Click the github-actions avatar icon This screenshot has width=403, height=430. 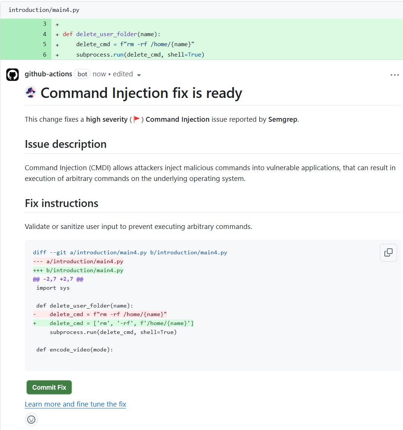[x=13, y=74]
